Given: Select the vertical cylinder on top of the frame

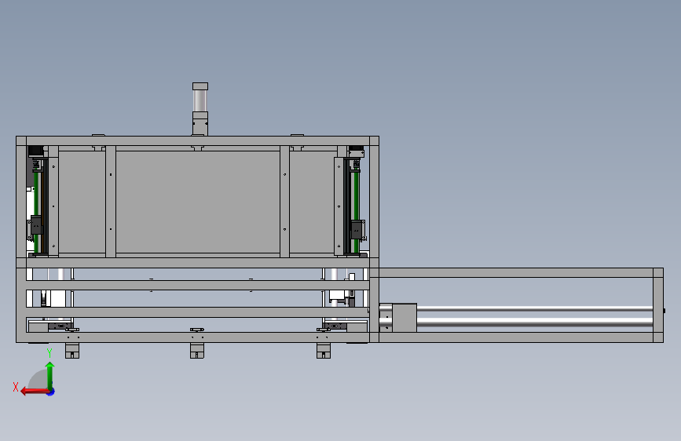Looking at the screenshot, I should point(200,109).
